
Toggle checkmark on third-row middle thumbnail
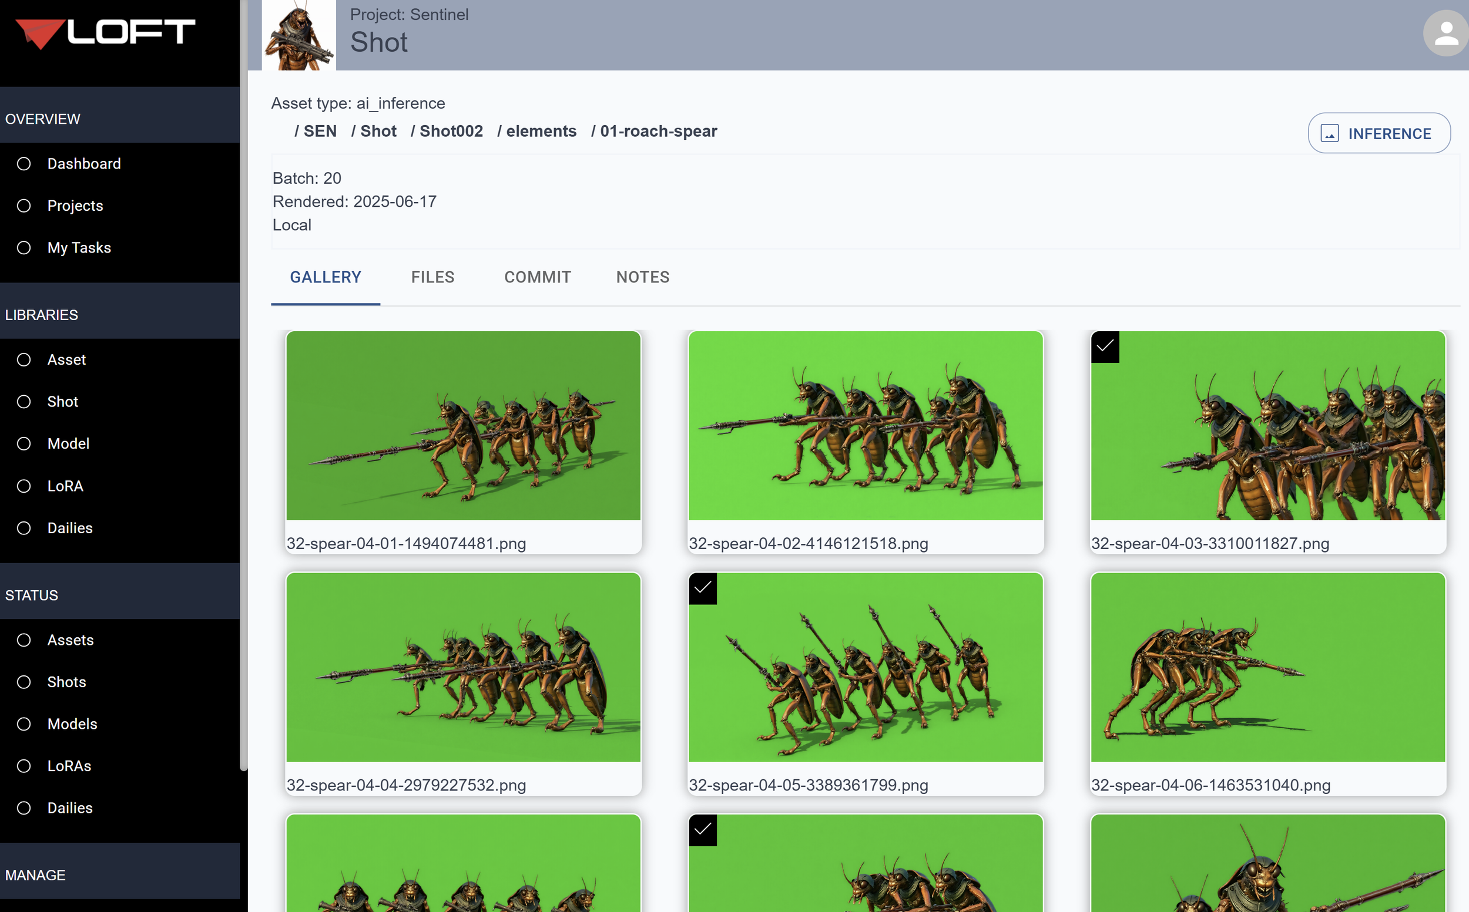click(703, 830)
